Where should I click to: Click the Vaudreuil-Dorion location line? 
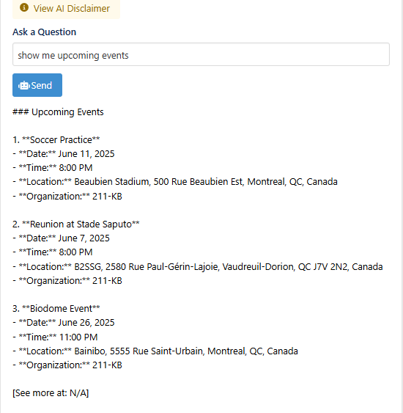coord(198,267)
